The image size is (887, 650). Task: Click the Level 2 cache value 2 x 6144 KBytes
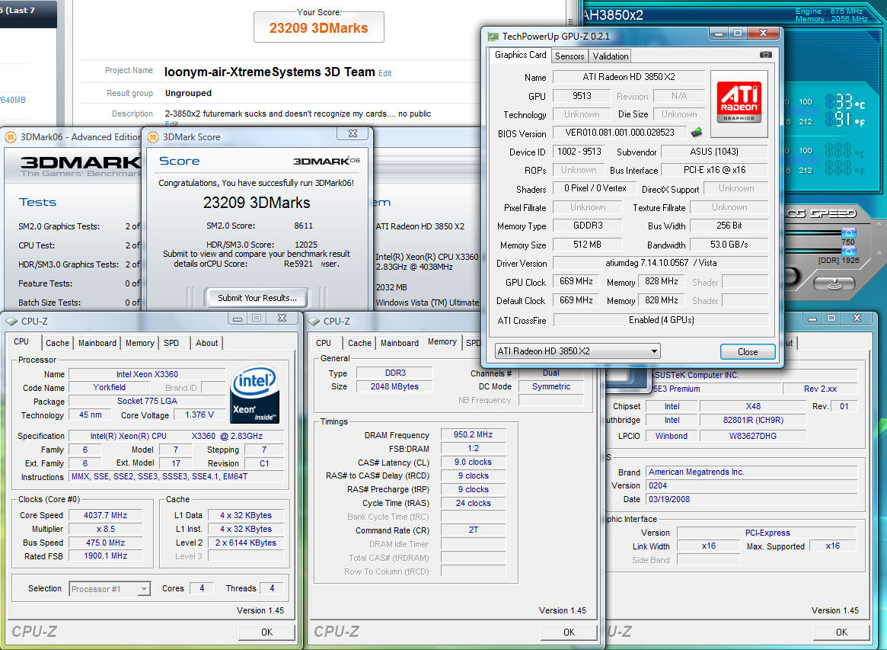pos(245,543)
